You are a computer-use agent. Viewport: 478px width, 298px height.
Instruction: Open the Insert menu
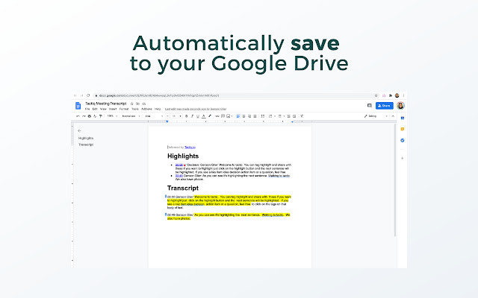click(x=113, y=109)
